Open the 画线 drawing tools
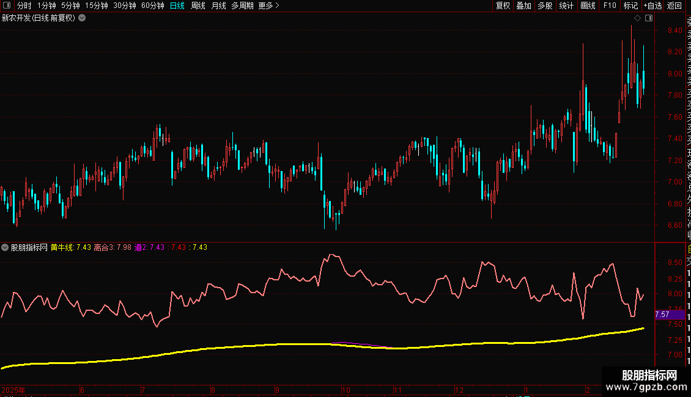 point(588,5)
